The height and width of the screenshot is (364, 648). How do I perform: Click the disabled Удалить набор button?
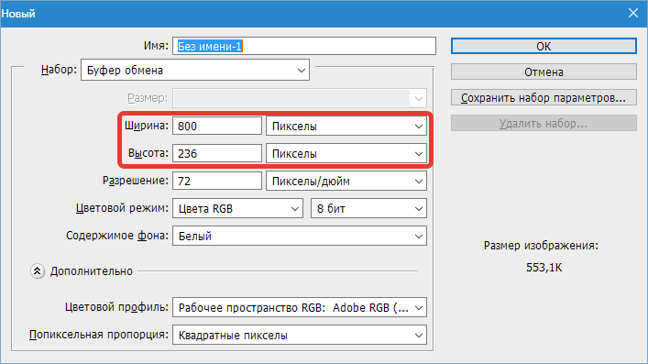coord(544,123)
